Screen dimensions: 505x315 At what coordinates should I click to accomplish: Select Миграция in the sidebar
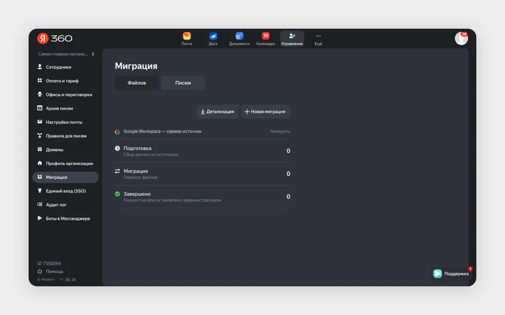coord(66,177)
